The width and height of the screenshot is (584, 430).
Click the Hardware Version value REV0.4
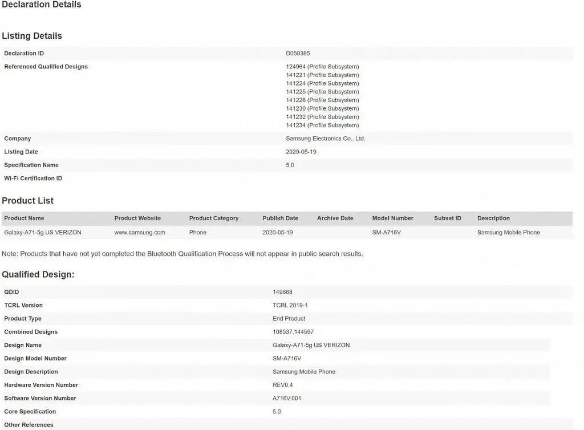pos(283,385)
